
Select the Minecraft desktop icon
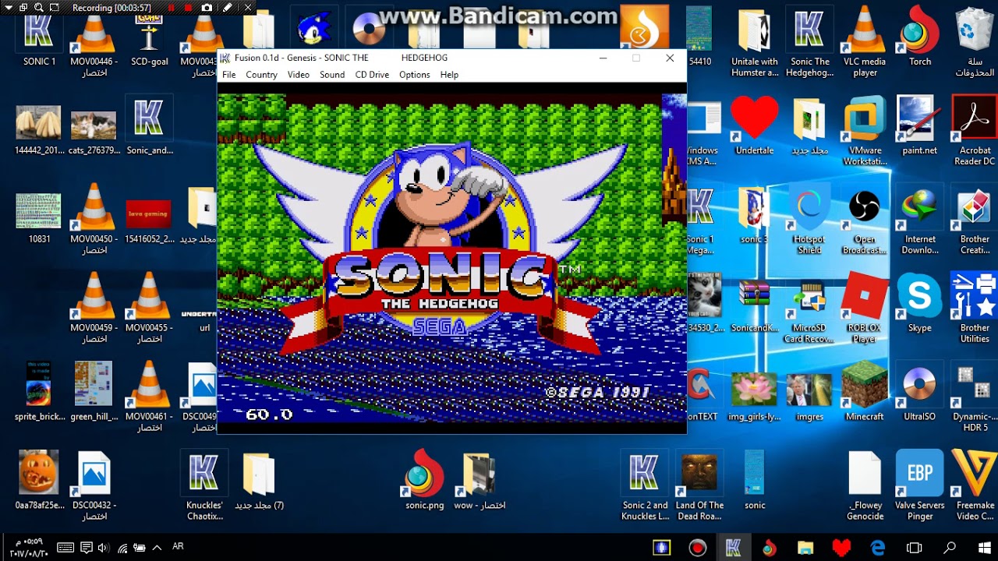[x=865, y=392]
